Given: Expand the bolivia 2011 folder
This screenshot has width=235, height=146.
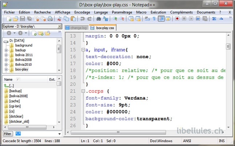Looking at the screenshot, I should point(6,55).
